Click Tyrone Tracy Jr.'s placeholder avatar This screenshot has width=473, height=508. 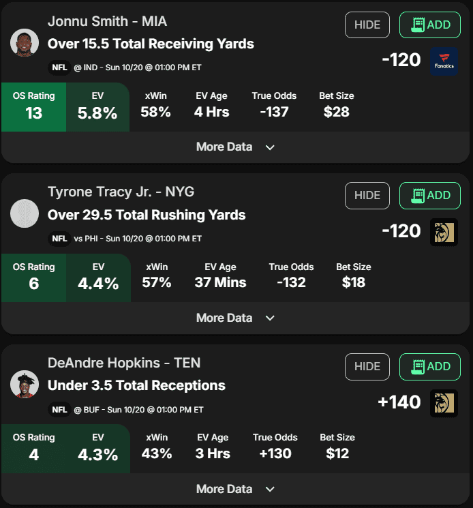25,213
